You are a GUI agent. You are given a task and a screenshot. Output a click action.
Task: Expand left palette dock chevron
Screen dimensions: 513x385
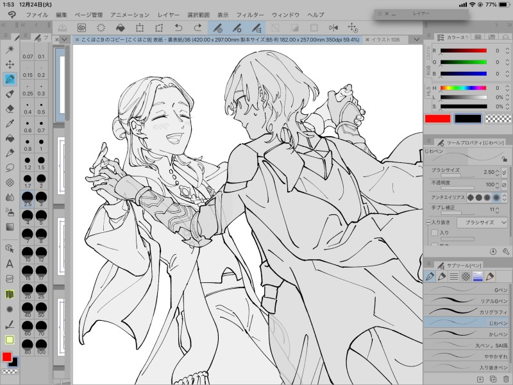[3, 25]
